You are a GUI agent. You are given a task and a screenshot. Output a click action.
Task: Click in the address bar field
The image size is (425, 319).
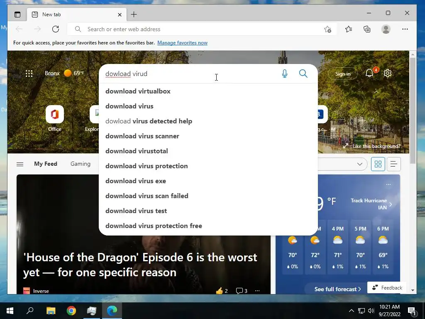click(x=202, y=29)
